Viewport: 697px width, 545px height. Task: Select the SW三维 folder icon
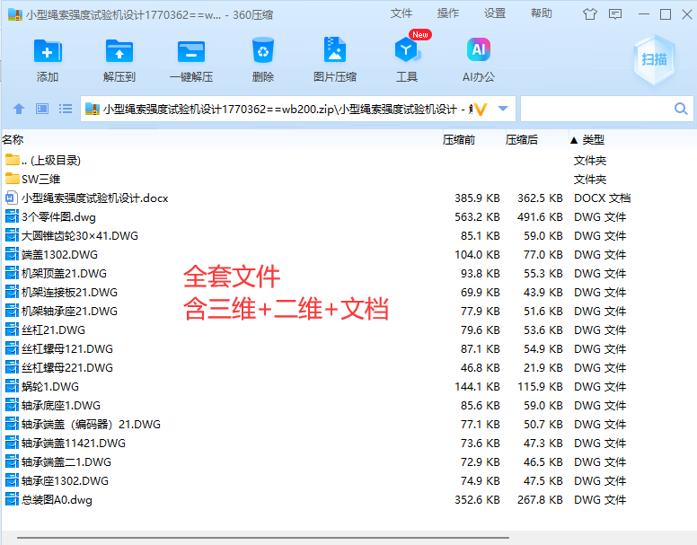(13, 179)
